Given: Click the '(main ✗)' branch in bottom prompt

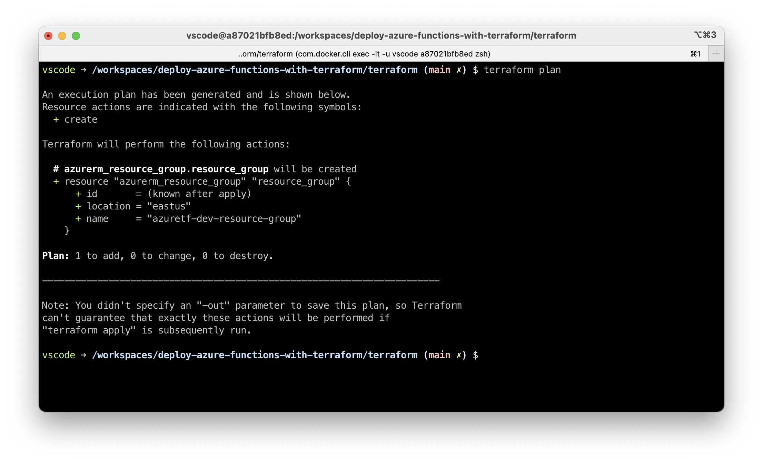Looking at the screenshot, I should (x=445, y=355).
